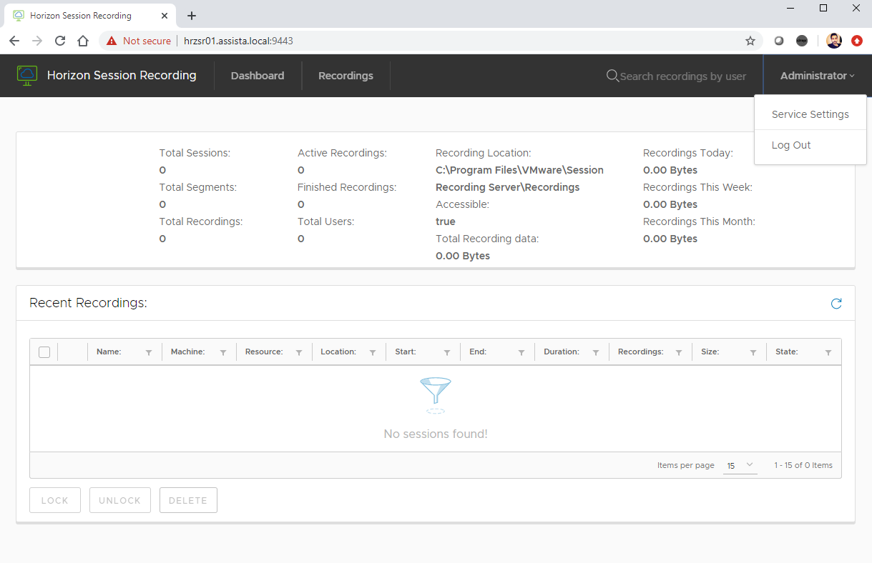
Task: Expand the Administrator user menu
Action: (x=817, y=76)
